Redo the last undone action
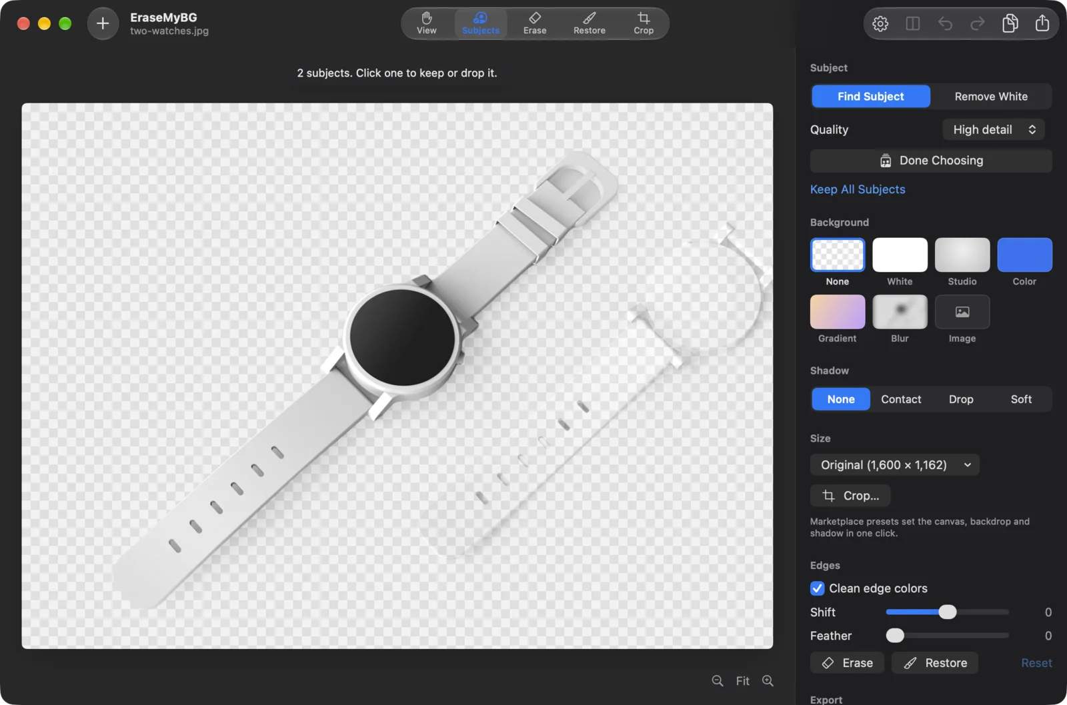Screen dimensions: 1067x705 pos(978,24)
